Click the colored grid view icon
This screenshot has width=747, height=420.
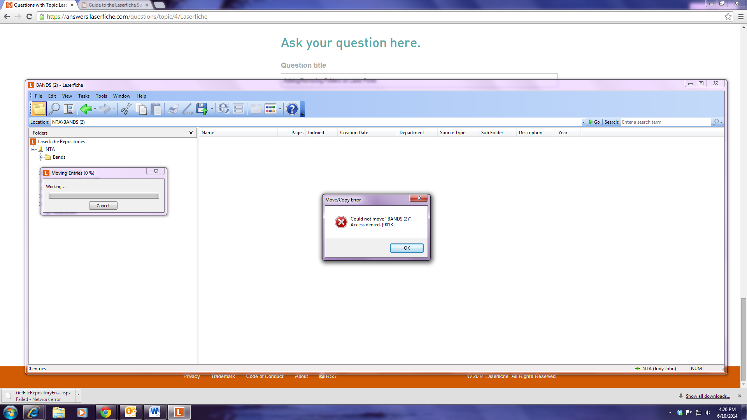[270, 109]
